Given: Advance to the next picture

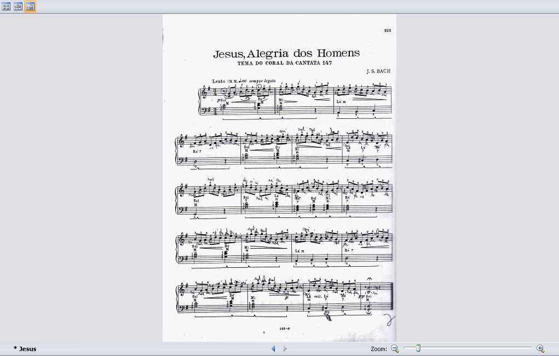Looking at the screenshot, I should pyautogui.click(x=285, y=349).
